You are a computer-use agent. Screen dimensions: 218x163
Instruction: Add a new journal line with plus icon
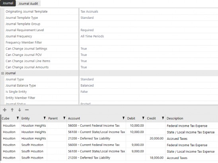[5, 110]
